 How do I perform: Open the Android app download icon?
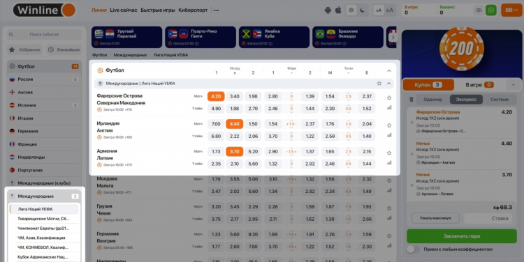click(x=328, y=10)
